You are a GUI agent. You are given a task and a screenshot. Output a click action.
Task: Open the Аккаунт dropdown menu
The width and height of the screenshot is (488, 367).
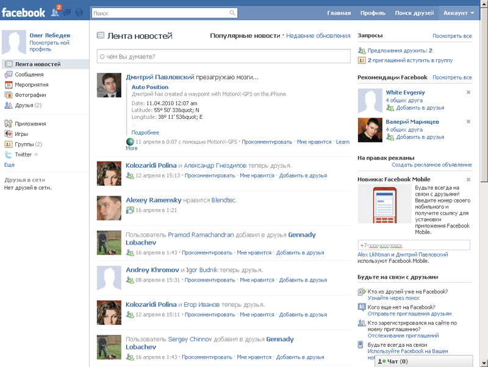tap(459, 13)
